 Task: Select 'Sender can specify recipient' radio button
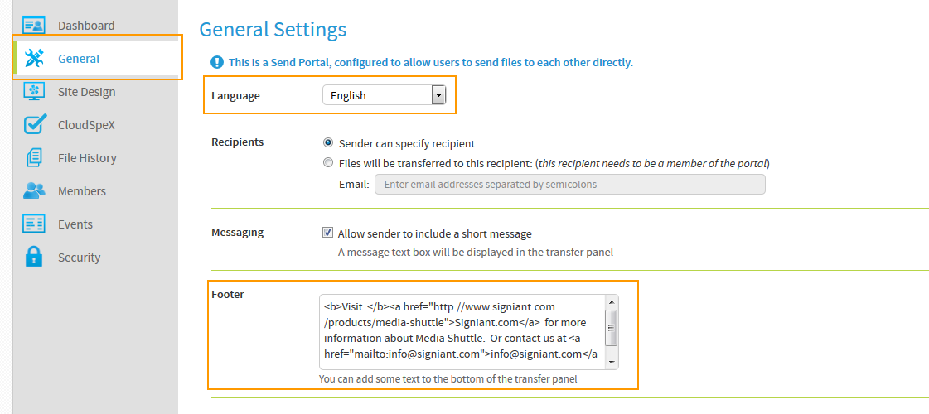click(x=327, y=143)
